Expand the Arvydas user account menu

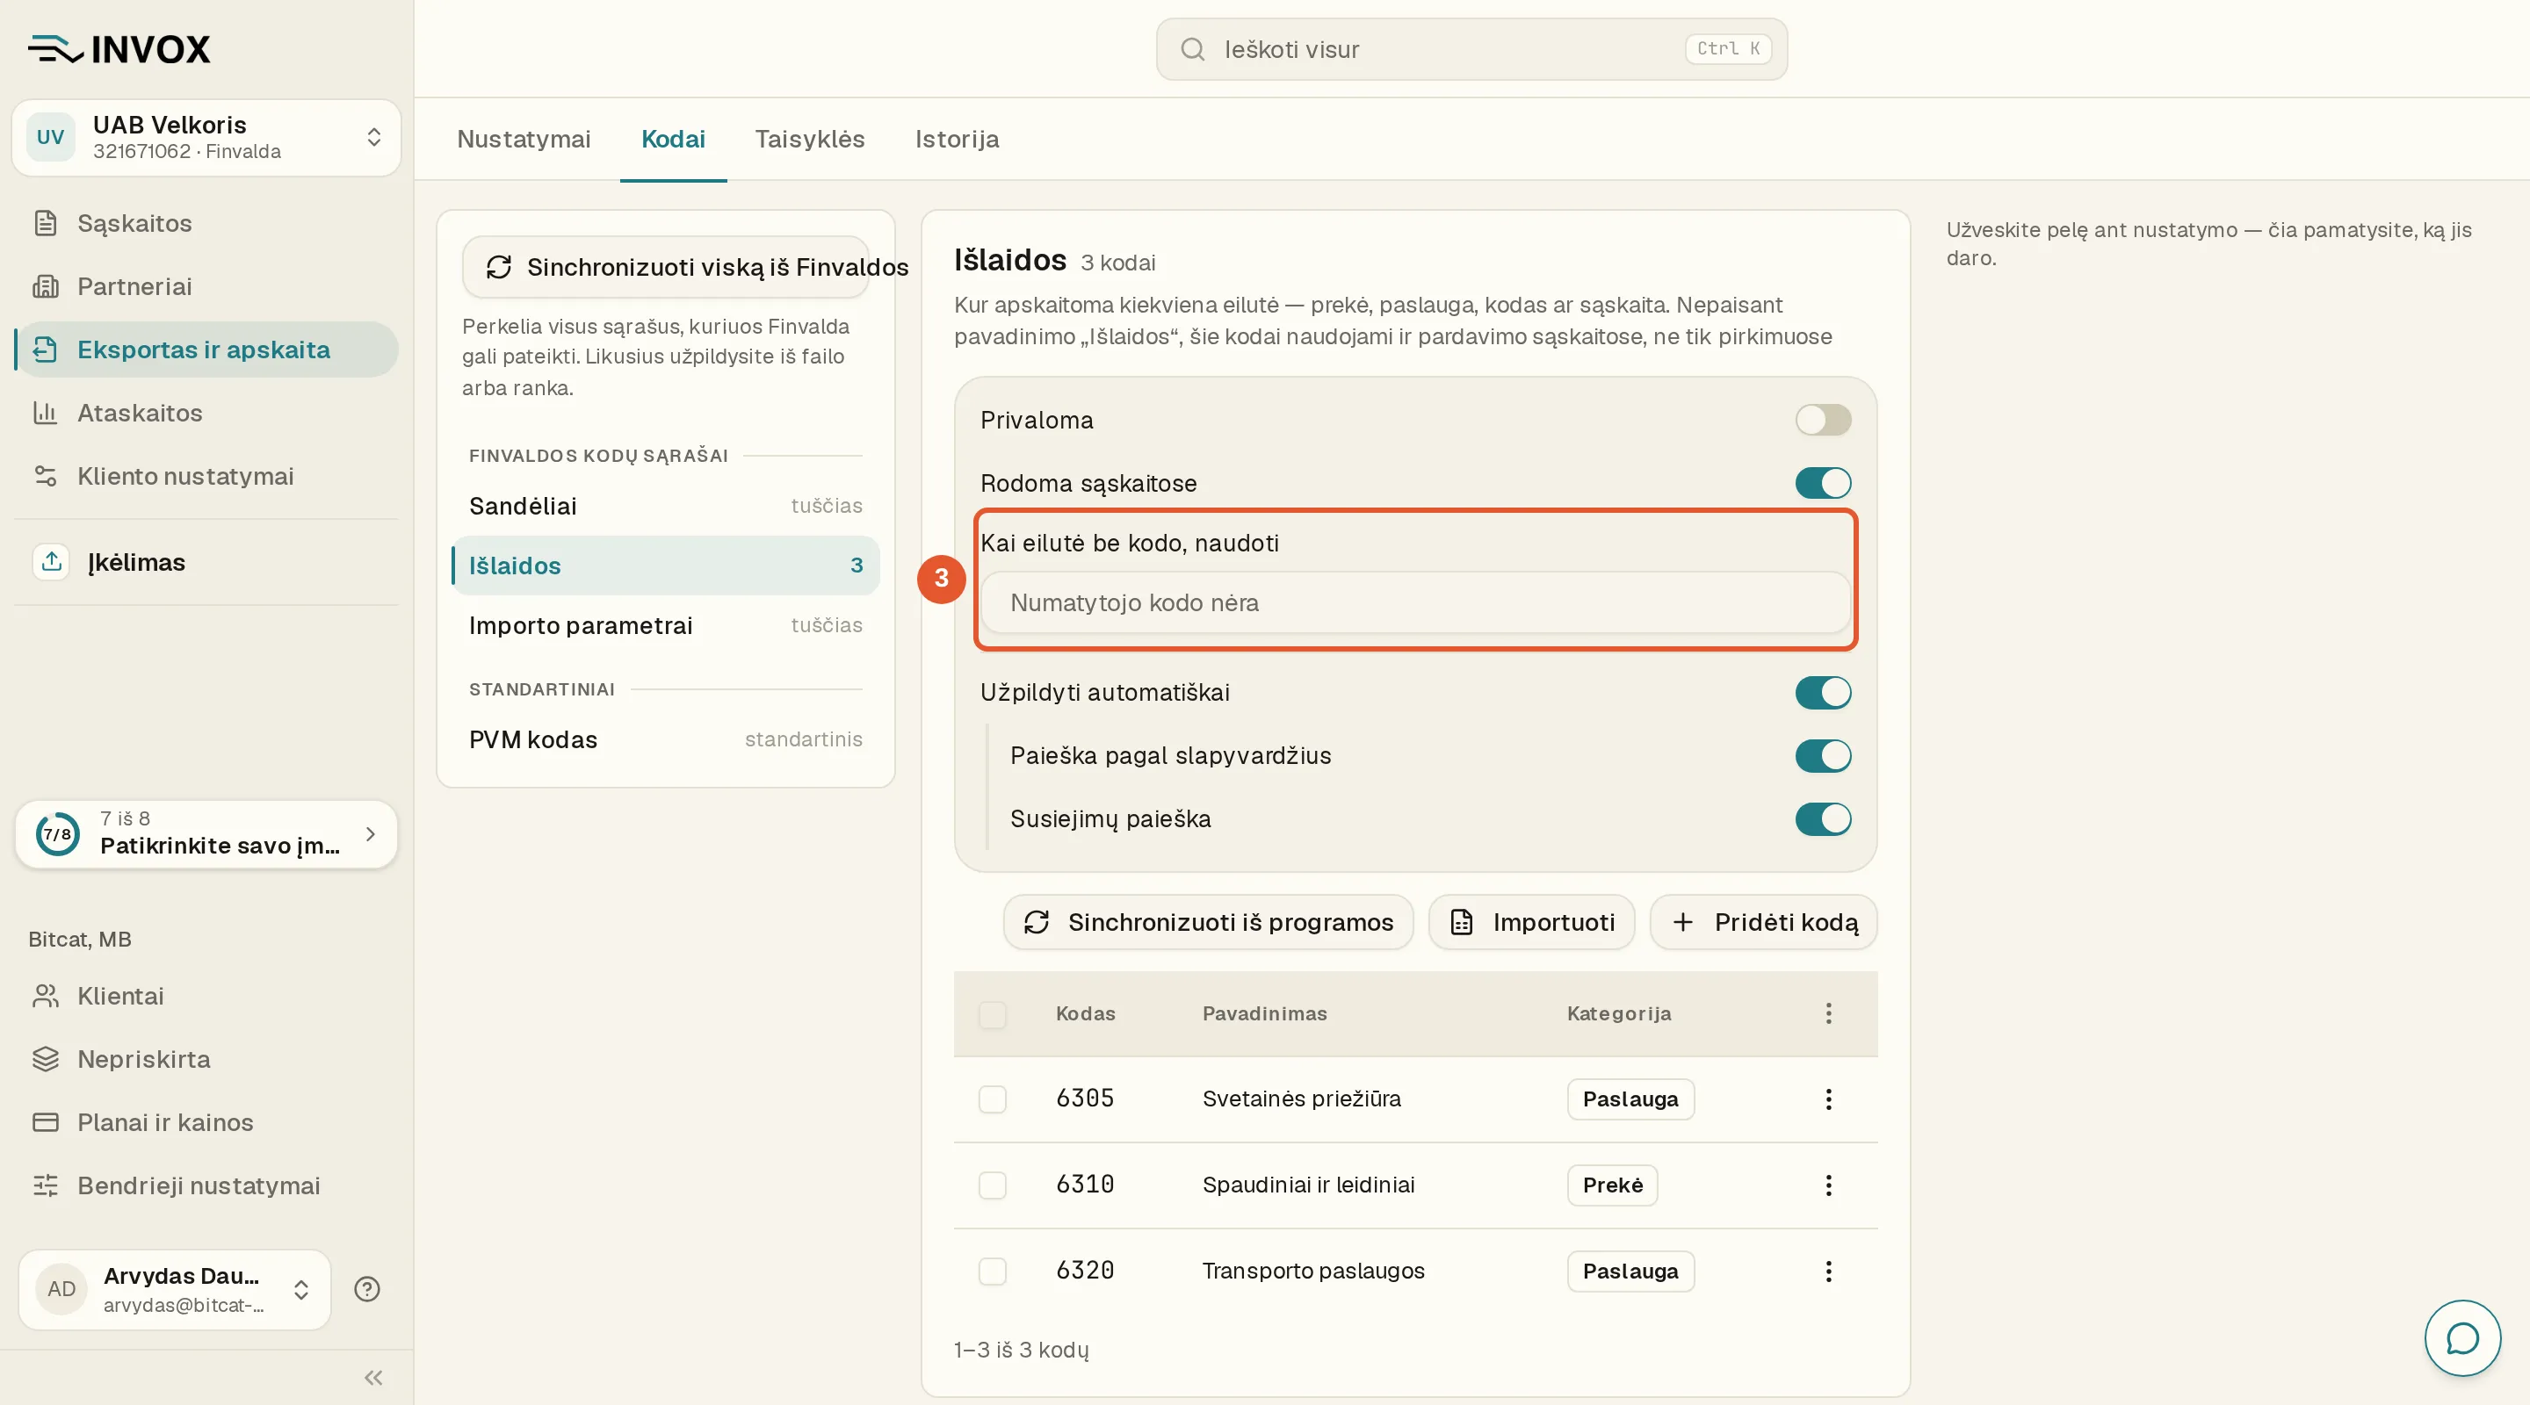click(x=175, y=1289)
